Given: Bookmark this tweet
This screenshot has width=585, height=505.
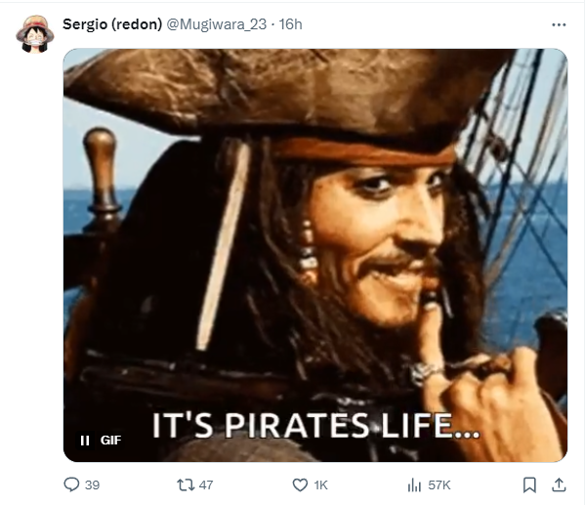Looking at the screenshot, I should (529, 484).
